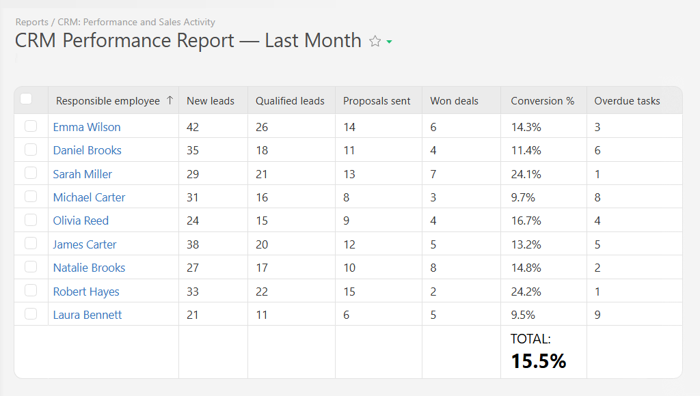
Task: Check the box for Sarah Miller row
Action: [31, 173]
